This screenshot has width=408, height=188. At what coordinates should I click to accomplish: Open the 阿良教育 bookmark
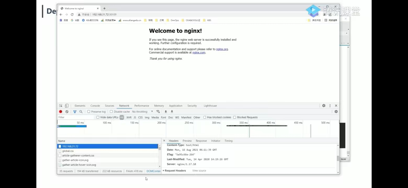pyautogui.click(x=108, y=20)
